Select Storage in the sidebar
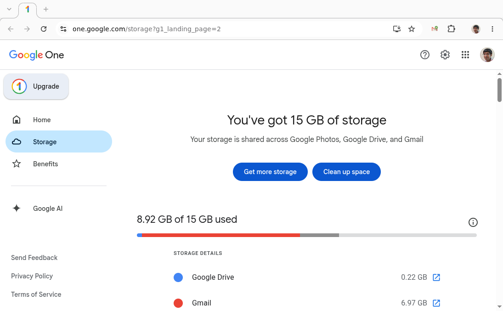 pos(59,141)
